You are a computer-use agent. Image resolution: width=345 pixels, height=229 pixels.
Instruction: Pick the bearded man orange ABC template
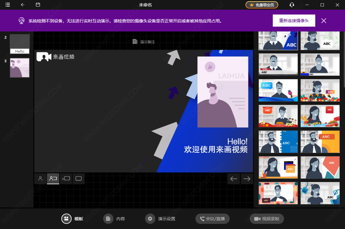(320, 142)
